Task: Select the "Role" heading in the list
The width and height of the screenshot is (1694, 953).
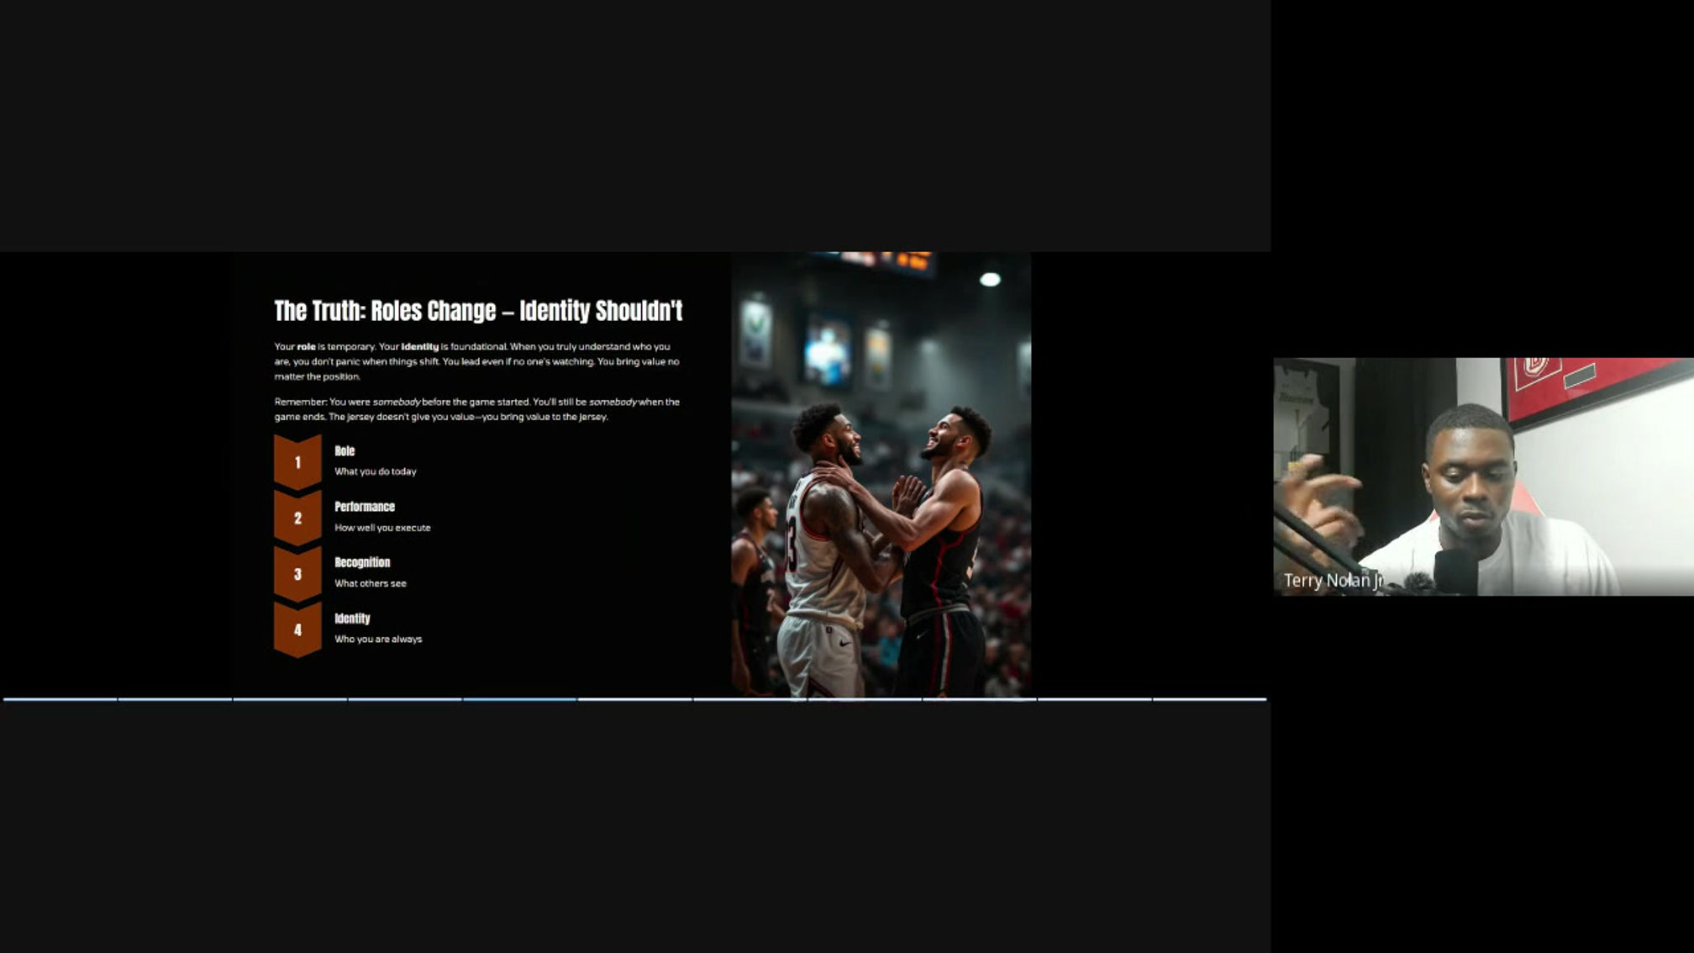Action: point(345,451)
